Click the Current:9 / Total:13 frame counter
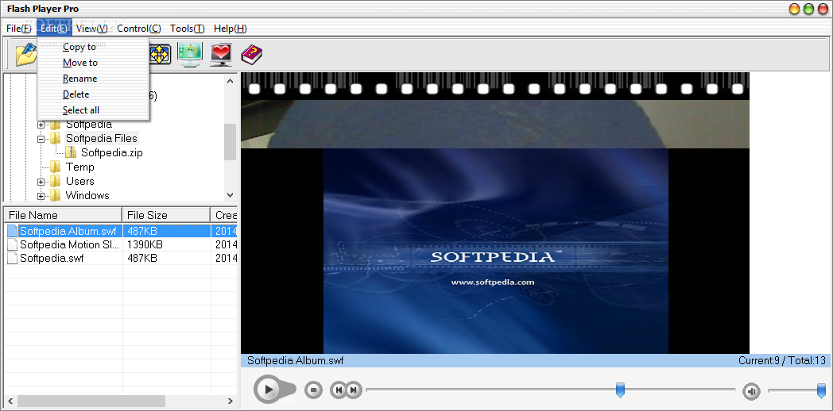The height and width of the screenshot is (411, 833). click(782, 361)
